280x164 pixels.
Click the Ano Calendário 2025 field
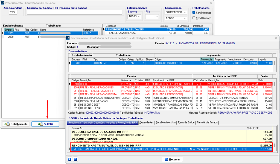click(x=13, y=12)
